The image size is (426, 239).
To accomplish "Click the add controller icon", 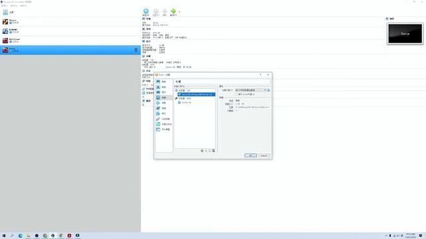I will click(x=202, y=151).
